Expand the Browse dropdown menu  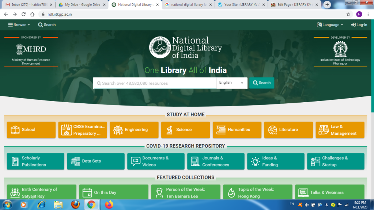pos(19,25)
